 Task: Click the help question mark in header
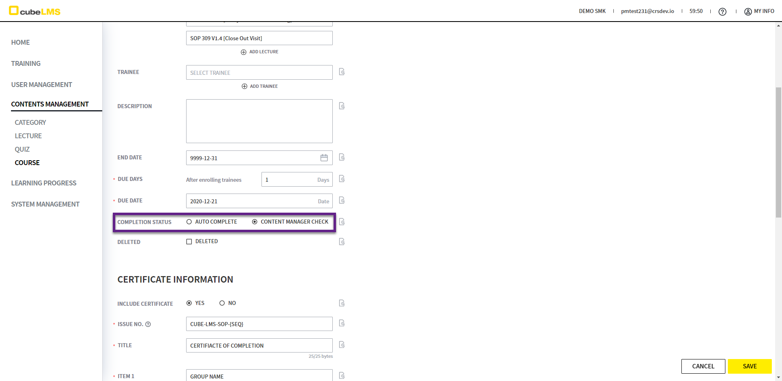pyautogui.click(x=722, y=12)
